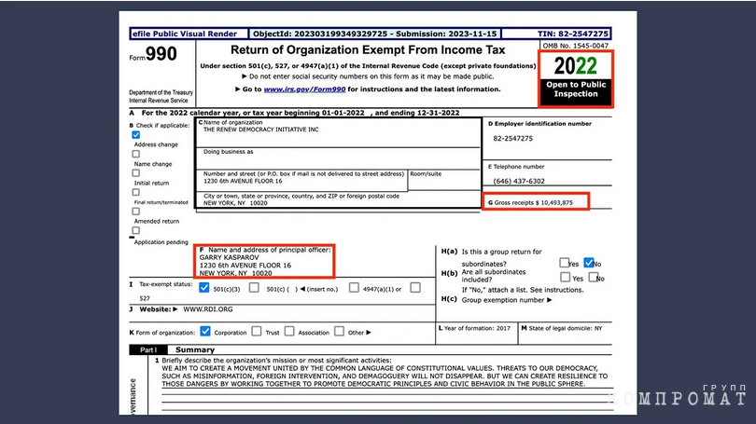756x424 pixels.
Task: Click the WWW.RDI.ORG website text
Action: click(208, 309)
